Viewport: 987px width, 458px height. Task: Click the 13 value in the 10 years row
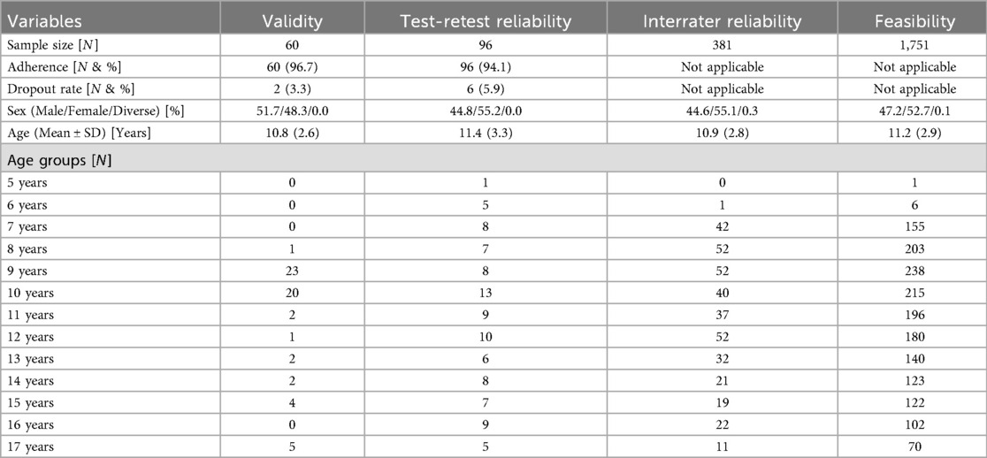[486, 294]
